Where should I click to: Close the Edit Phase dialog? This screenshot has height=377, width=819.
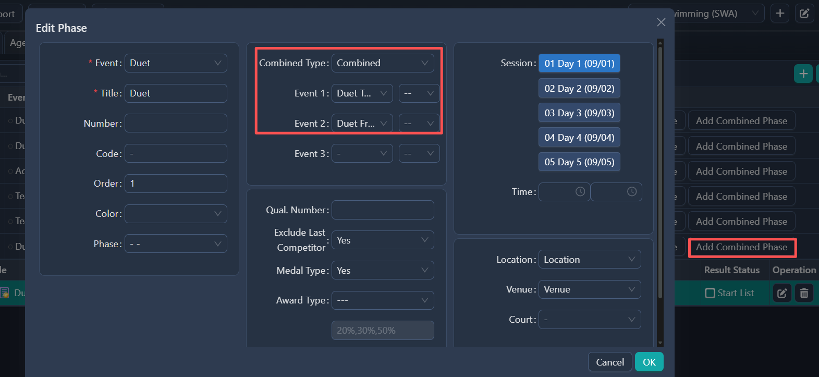coord(661,22)
